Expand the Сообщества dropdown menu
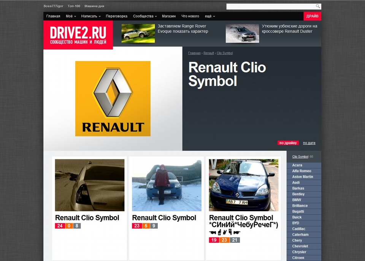This screenshot has width=365, height=261. 145,16
